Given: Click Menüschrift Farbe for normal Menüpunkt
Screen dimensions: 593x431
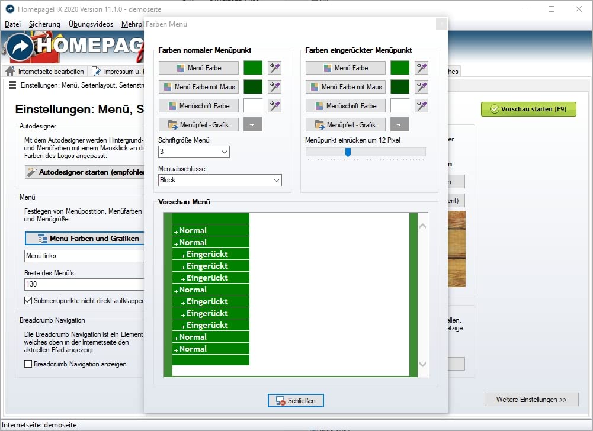Looking at the screenshot, I should (198, 106).
